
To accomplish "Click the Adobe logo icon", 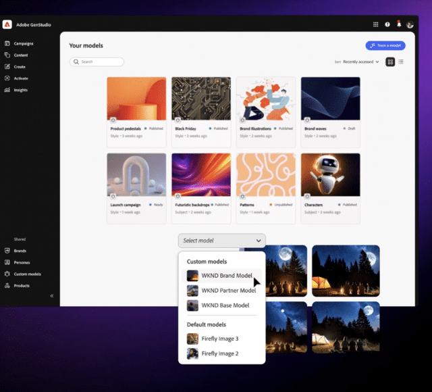I will (7, 24).
